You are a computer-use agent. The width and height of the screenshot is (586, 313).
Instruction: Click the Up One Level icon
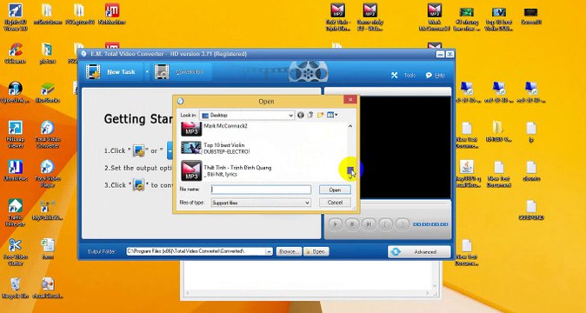point(310,115)
